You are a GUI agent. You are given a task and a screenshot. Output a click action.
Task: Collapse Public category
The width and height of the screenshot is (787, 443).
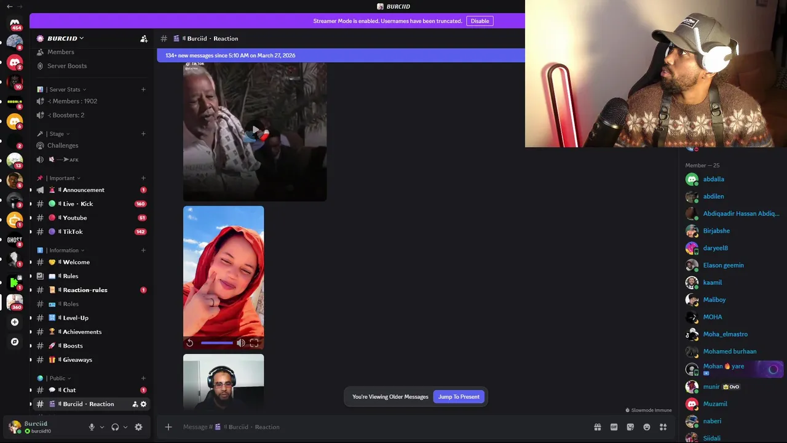57,378
